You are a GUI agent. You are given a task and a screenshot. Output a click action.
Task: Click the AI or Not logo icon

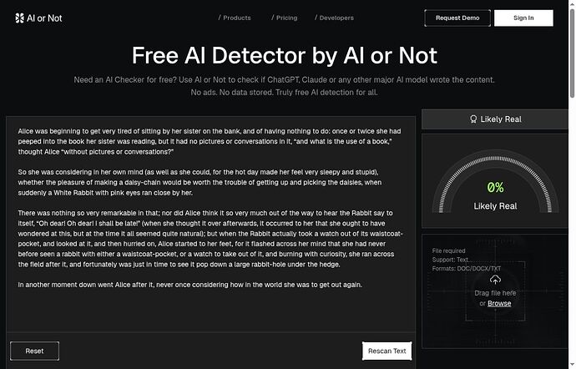click(19, 18)
